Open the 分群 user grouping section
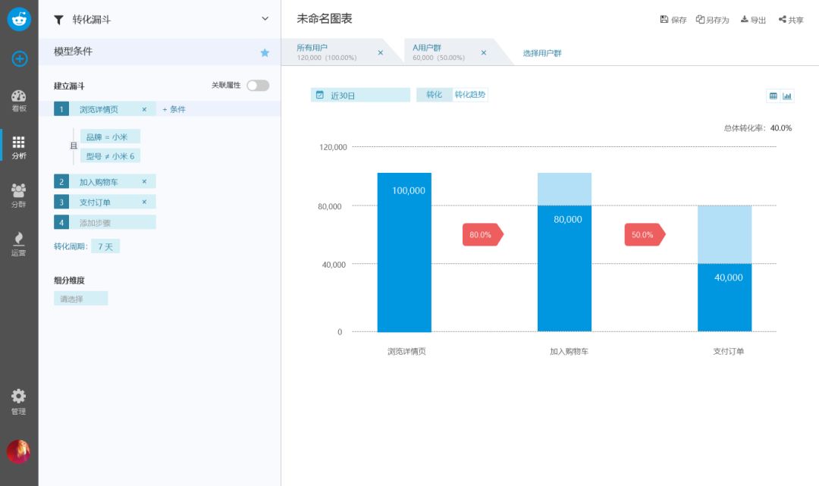Screen dimensions: 819x486 coord(19,196)
